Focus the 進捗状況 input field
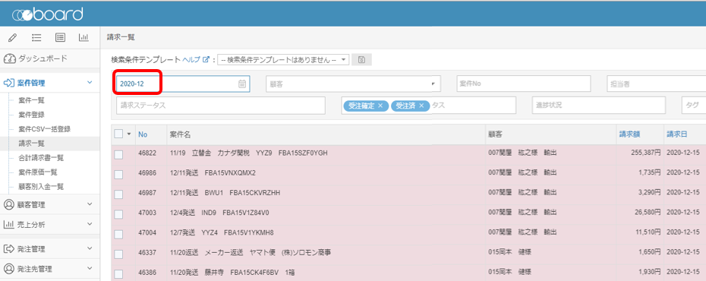 click(x=598, y=106)
